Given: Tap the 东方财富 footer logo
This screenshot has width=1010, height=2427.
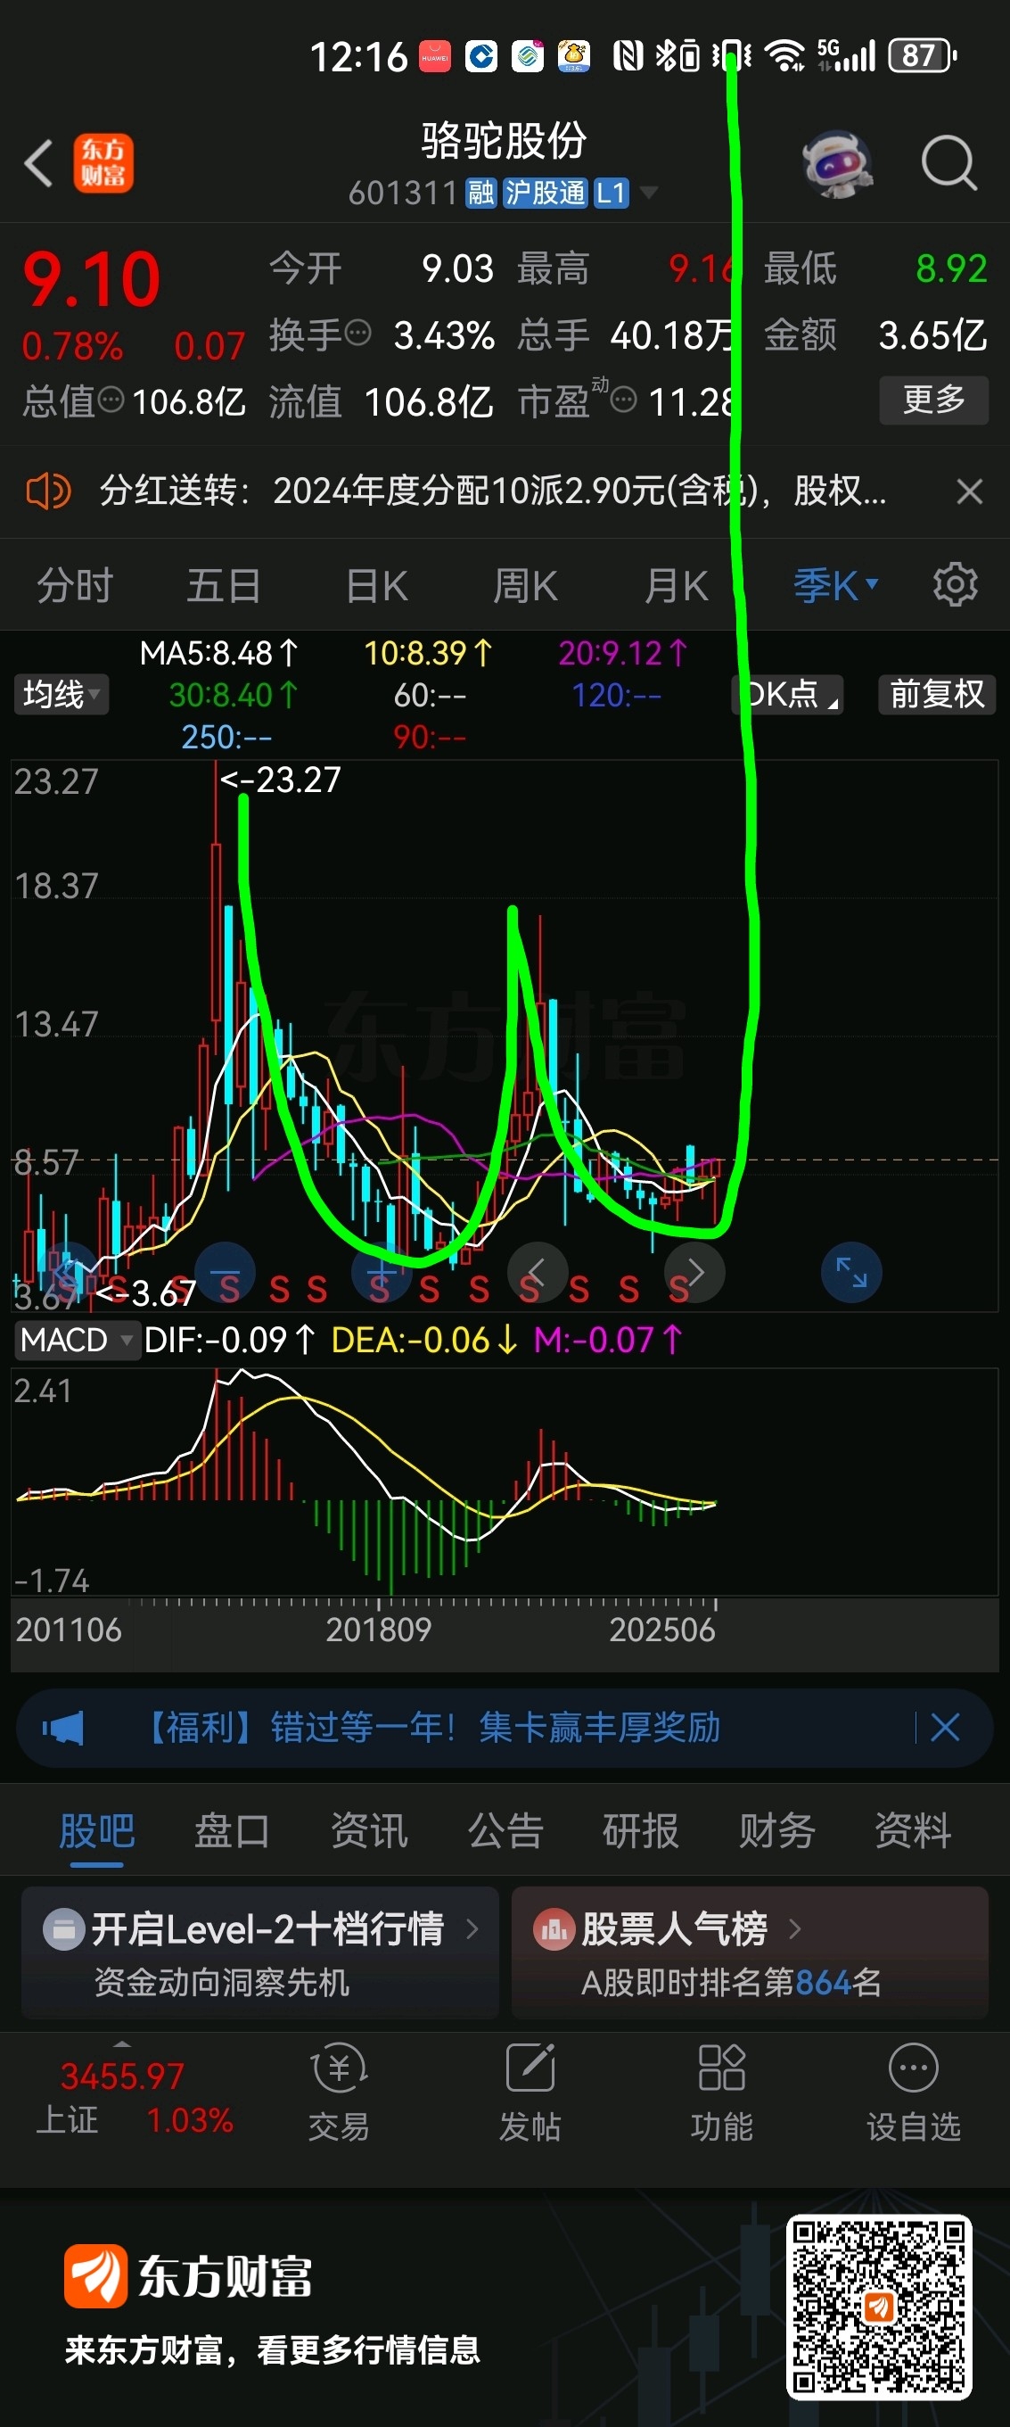Looking at the screenshot, I should pyautogui.click(x=188, y=2276).
